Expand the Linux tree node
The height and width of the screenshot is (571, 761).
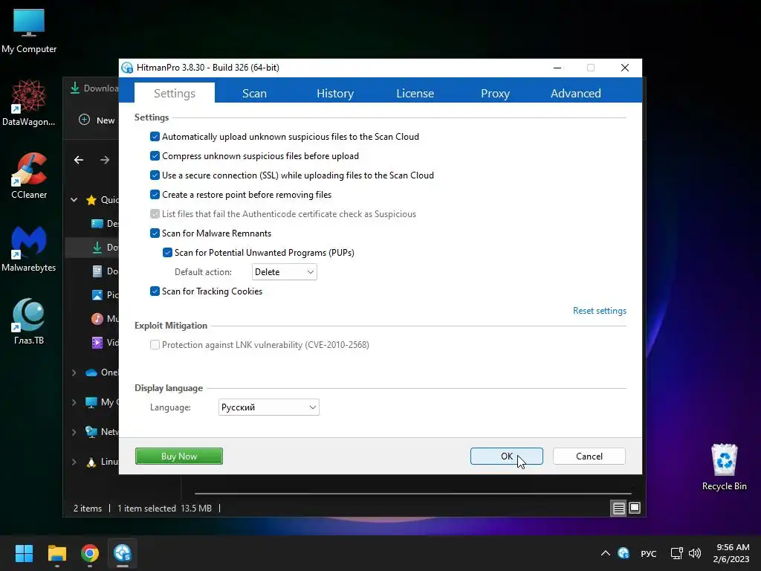click(74, 462)
